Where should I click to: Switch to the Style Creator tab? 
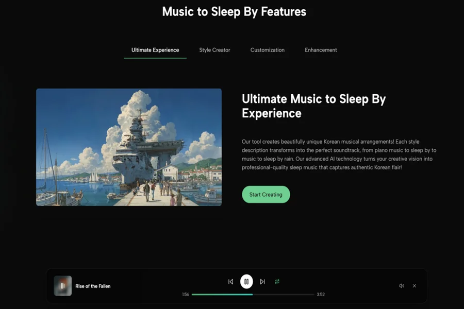[x=214, y=50]
